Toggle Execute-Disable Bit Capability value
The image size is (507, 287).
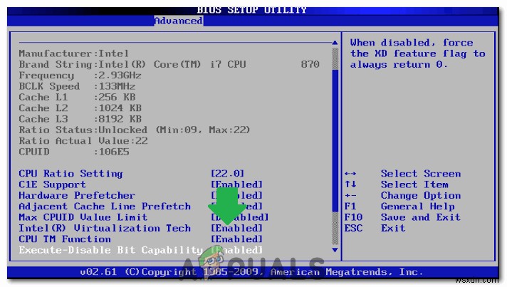[x=236, y=250]
